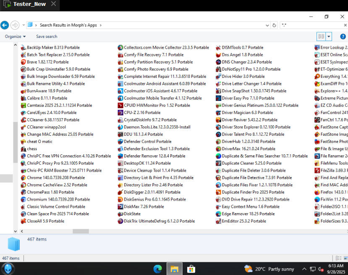Viewport: 348px width, 275px height.
Task: Click the Chromium 140.0.7339.208 Portable icon
Action: click(x=24, y=199)
